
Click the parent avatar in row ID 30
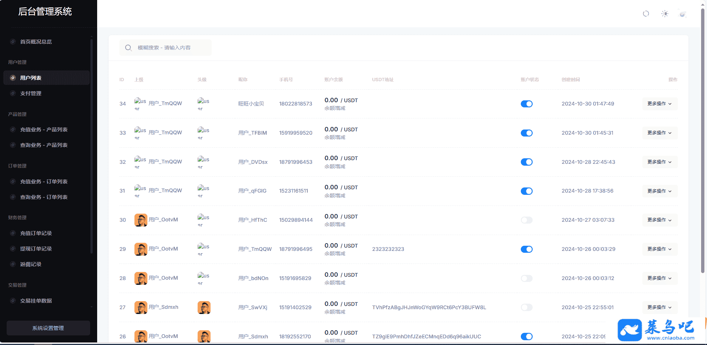(141, 220)
